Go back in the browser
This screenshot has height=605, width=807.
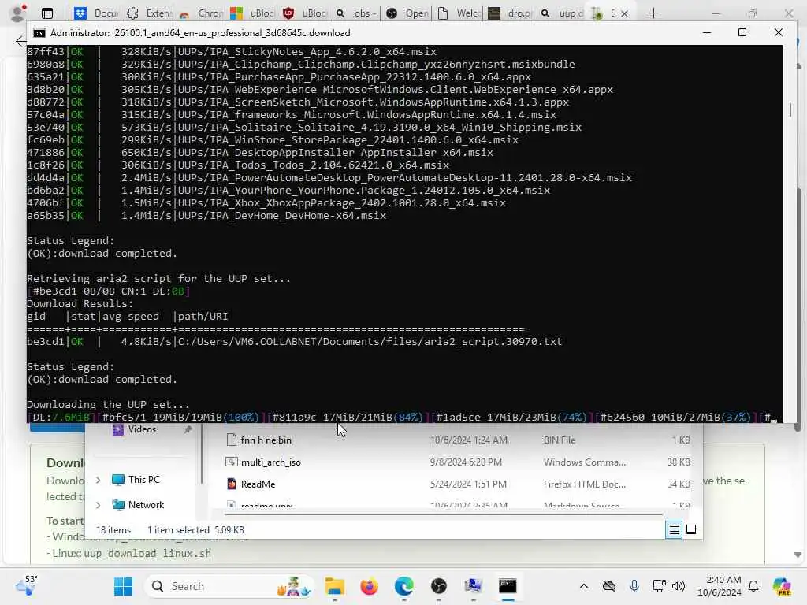pos(20,42)
